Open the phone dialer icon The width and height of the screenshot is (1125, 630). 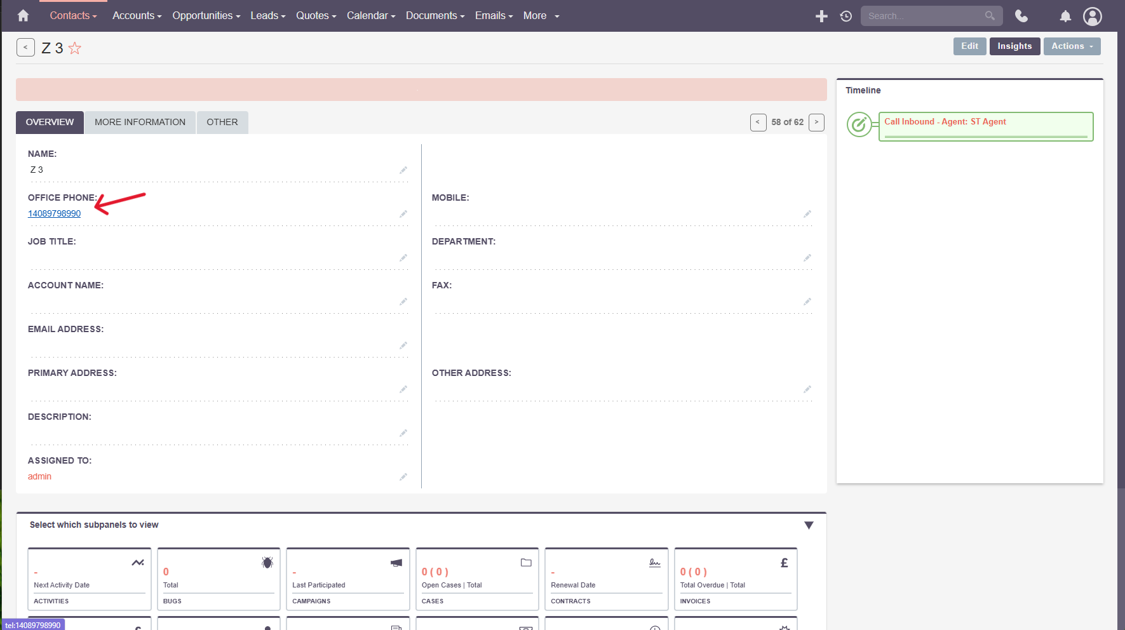point(1021,16)
